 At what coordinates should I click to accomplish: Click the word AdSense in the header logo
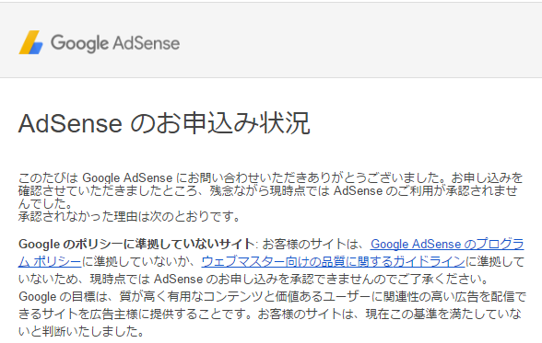click(x=147, y=43)
